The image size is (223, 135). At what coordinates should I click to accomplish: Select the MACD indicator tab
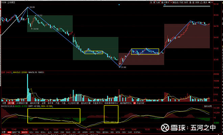[x=24, y=132]
